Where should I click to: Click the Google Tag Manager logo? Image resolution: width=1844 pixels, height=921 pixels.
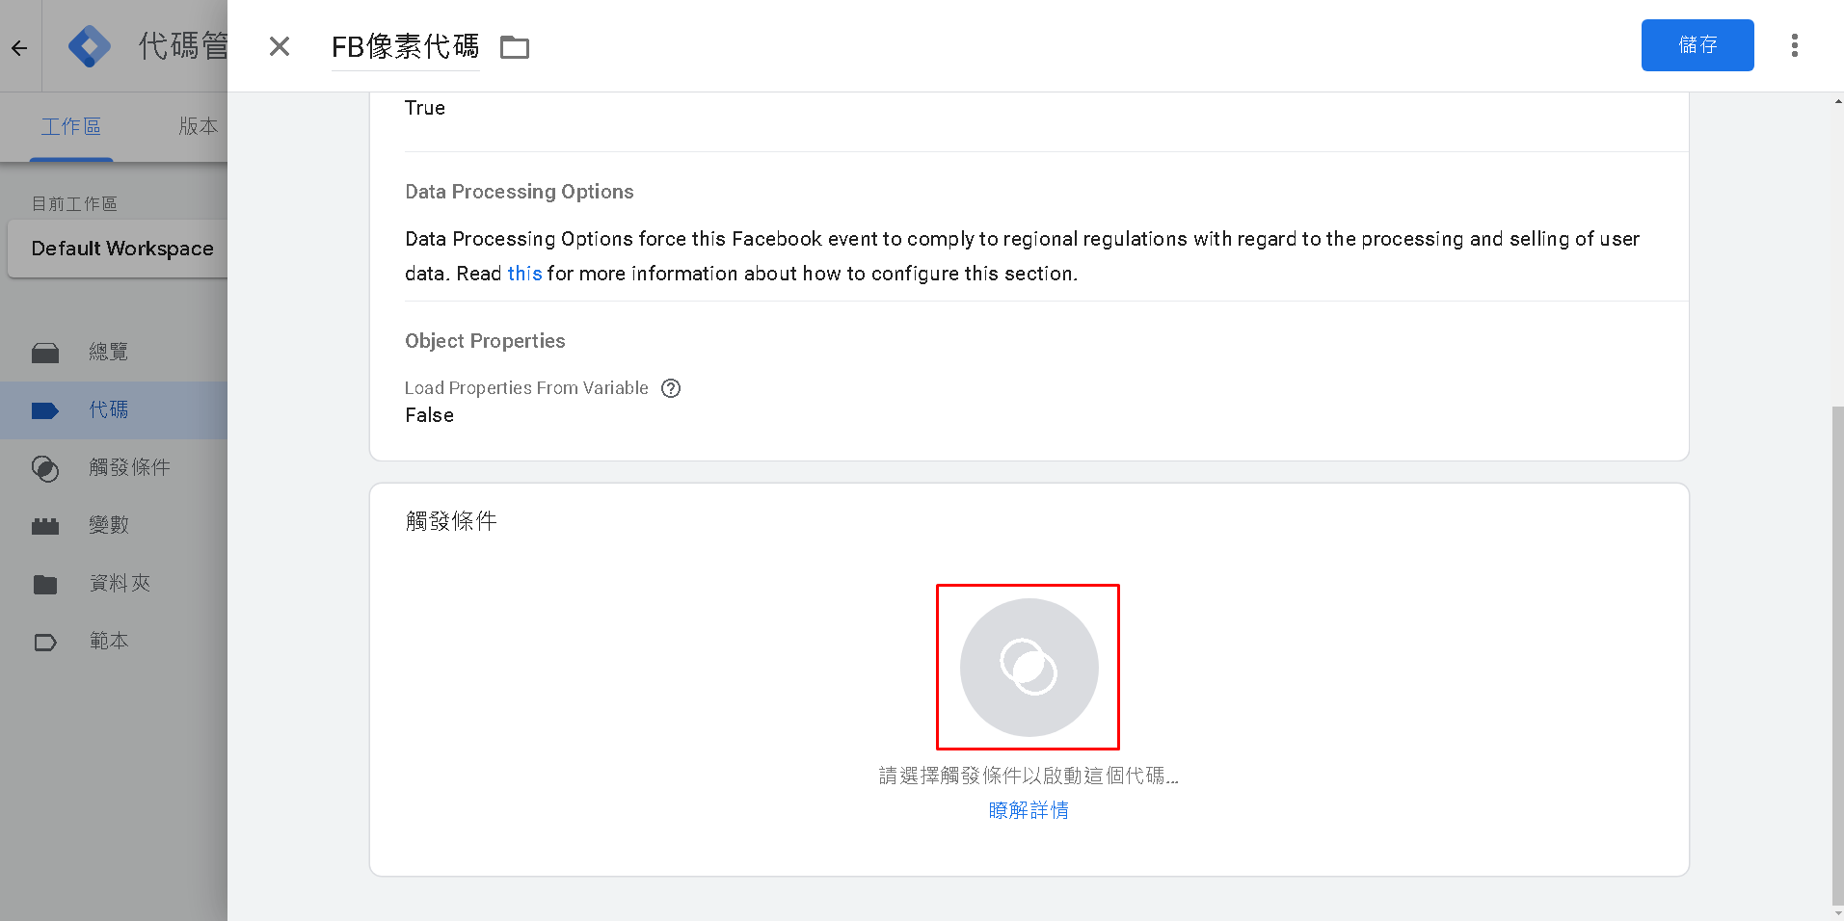coord(90,46)
